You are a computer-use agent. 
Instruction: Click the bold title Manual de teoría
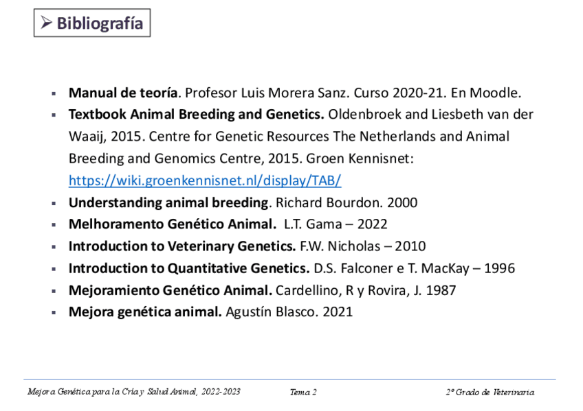click(123, 93)
